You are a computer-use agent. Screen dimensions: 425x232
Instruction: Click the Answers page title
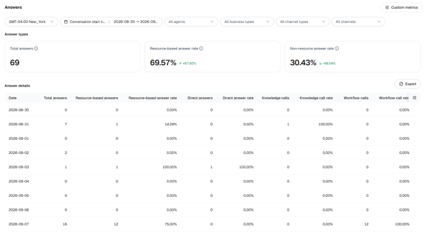(x=13, y=8)
